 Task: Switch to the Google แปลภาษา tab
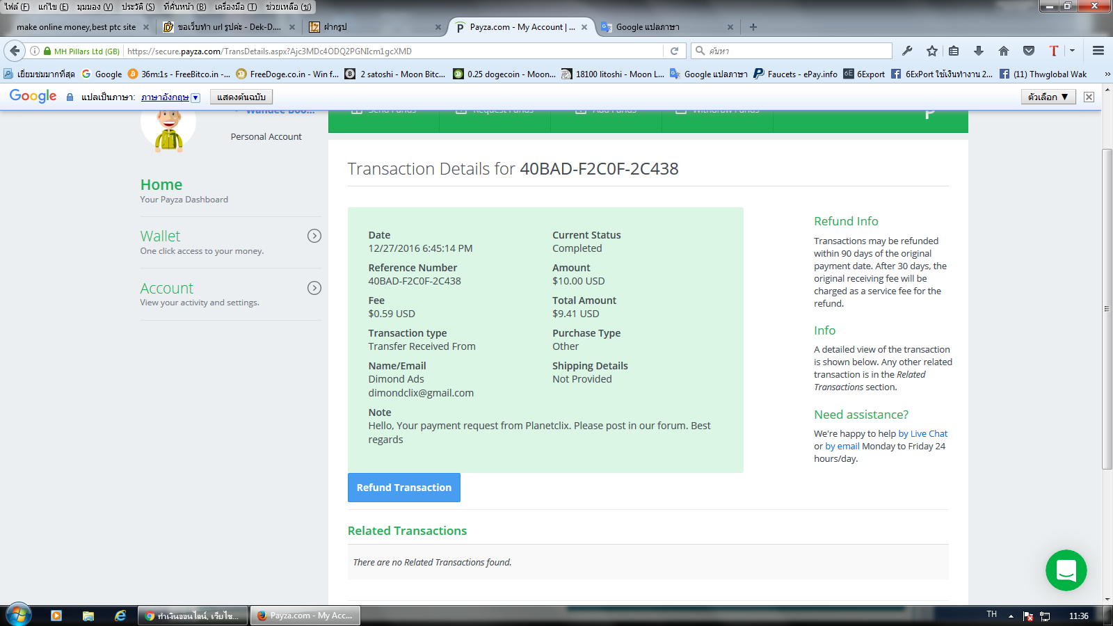(667, 27)
